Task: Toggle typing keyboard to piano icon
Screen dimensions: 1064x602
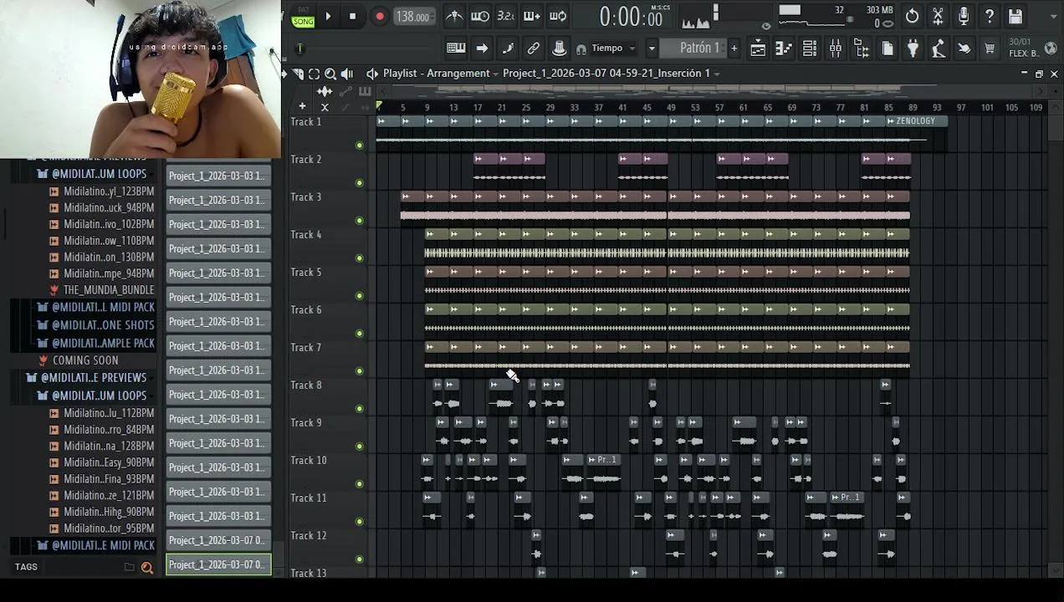Action: [x=456, y=48]
